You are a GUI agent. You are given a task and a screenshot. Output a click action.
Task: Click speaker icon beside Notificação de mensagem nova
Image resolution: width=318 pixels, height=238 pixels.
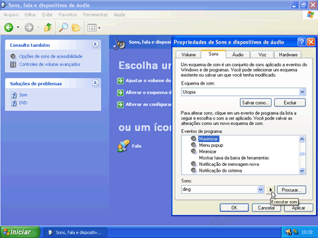pyautogui.click(x=193, y=164)
